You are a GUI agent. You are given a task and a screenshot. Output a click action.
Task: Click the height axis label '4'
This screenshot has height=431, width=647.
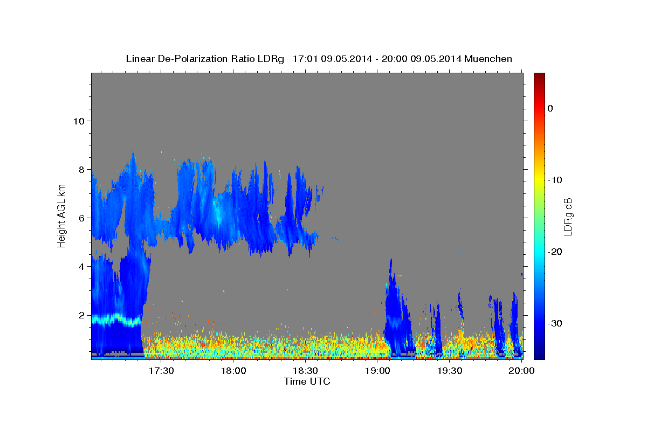(81, 266)
